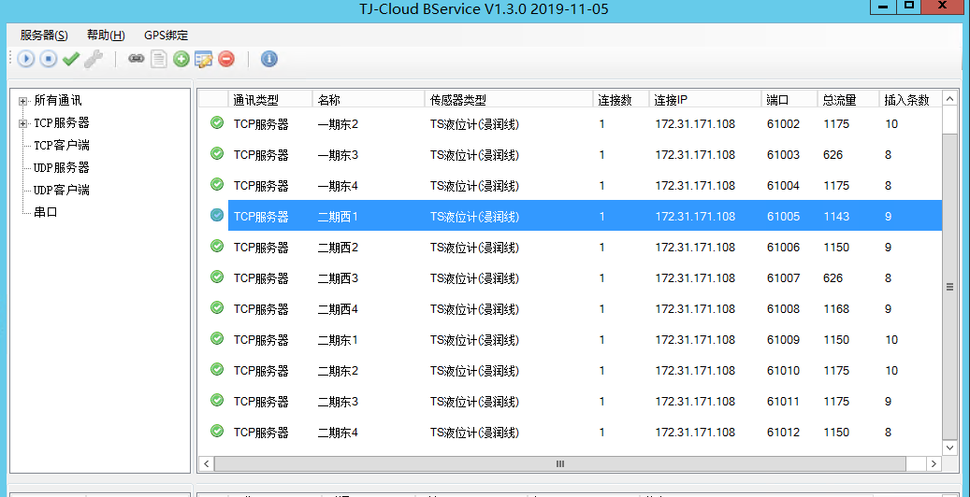Open the 帮助(H) menu

(x=106, y=35)
